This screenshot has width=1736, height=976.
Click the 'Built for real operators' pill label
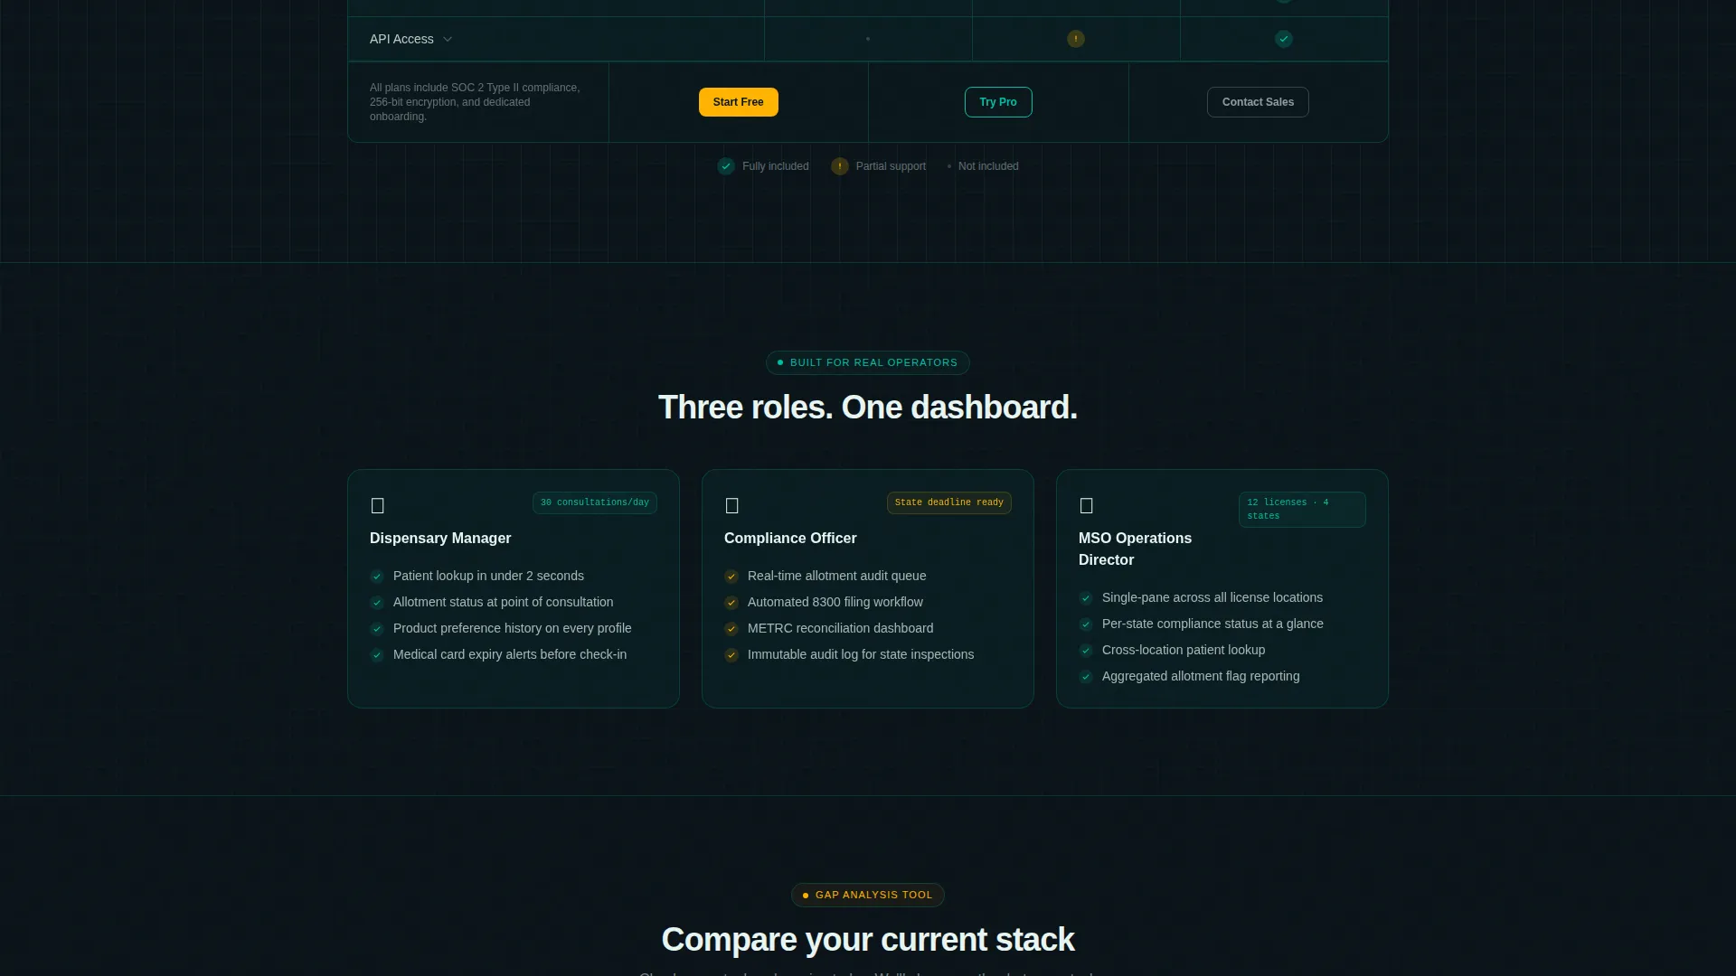pos(868,362)
